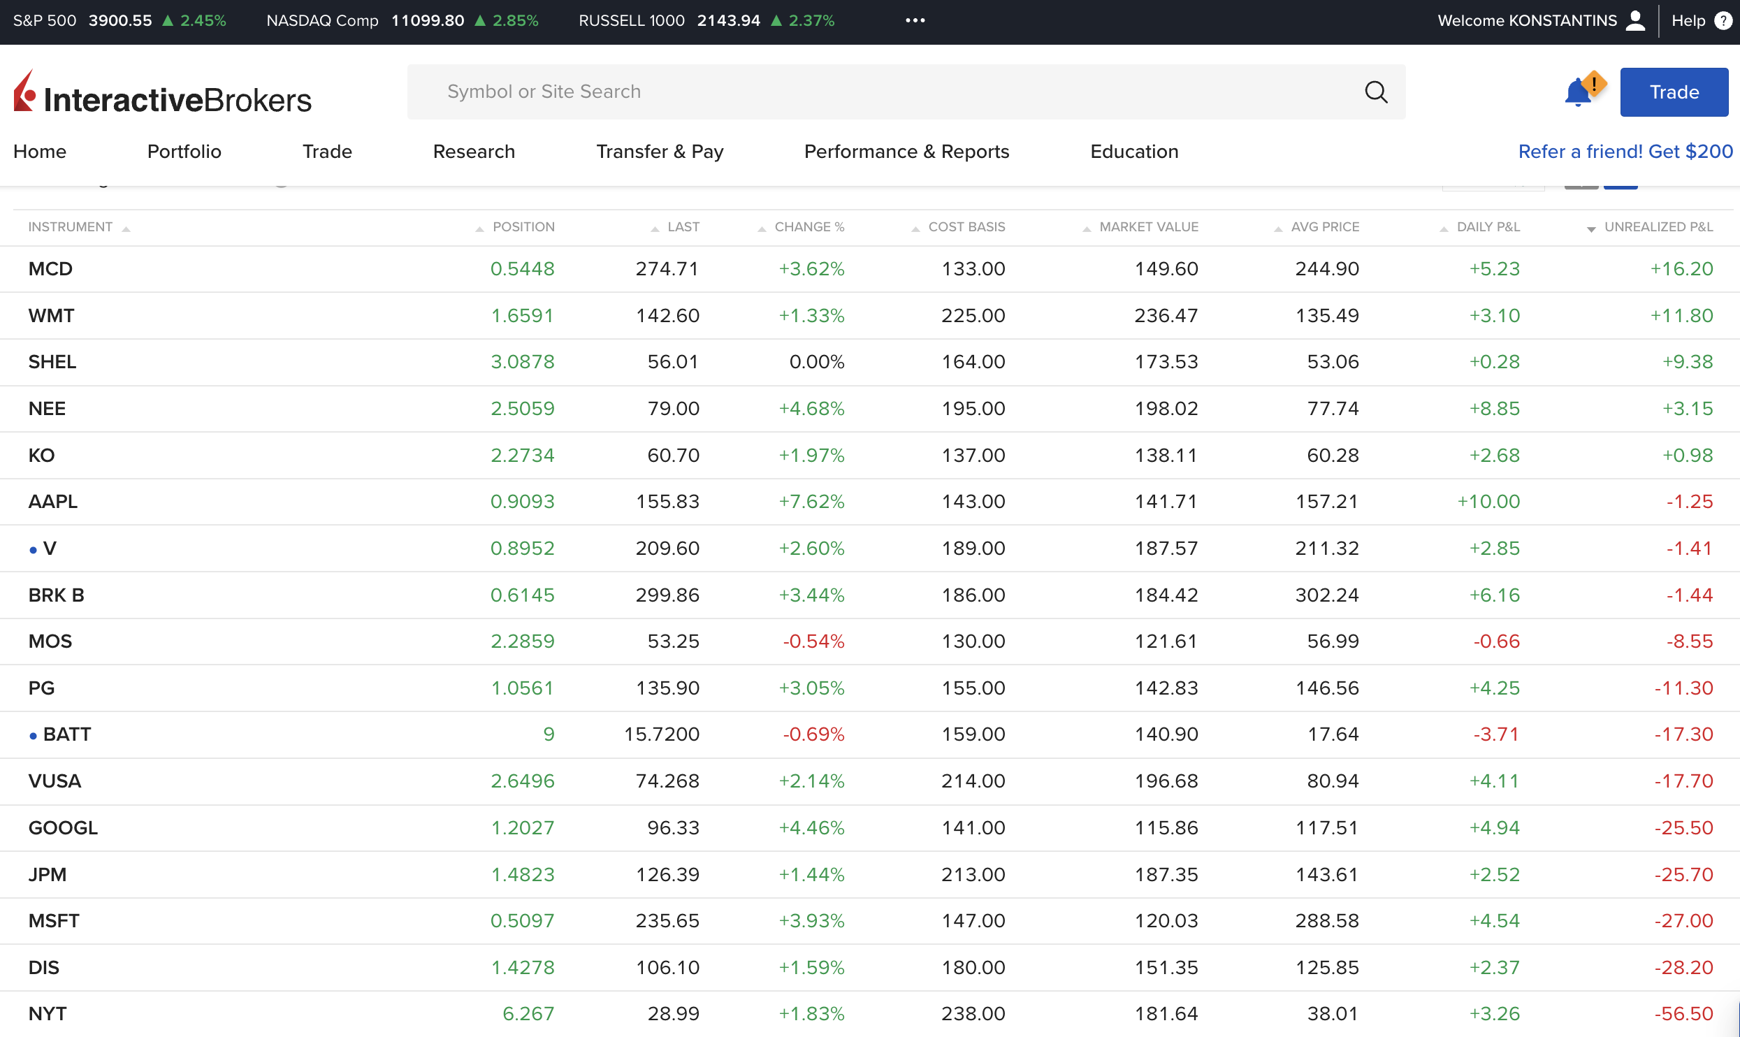Sort by UNREALIZED P&L column header
The height and width of the screenshot is (1037, 1740).
pyautogui.click(x=1658, y=227)
